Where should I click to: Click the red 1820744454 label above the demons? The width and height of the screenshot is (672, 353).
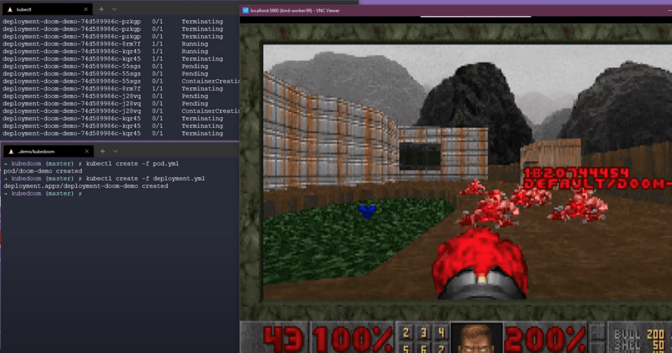pos(576,173)
